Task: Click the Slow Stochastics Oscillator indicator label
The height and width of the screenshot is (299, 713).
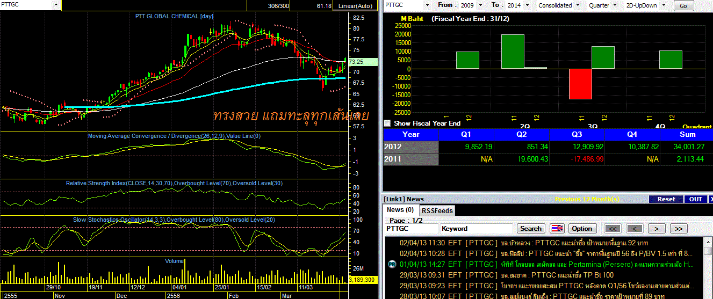Action: [x=174, y=220]
